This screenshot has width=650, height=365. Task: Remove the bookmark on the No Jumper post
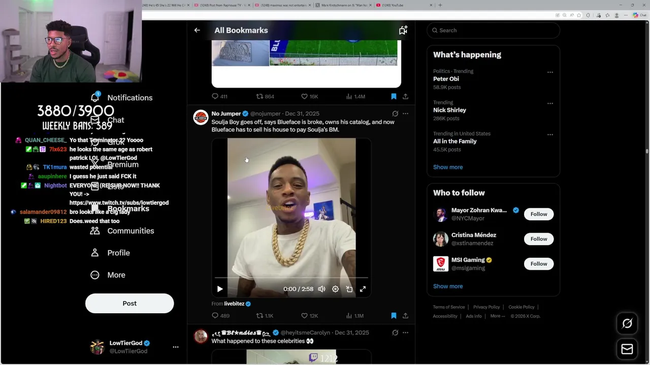(394, 315)
